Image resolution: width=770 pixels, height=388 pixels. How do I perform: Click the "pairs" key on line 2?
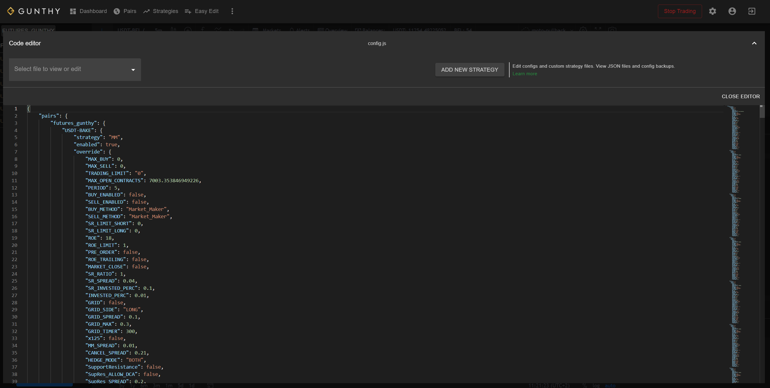(x=49, y=116)
